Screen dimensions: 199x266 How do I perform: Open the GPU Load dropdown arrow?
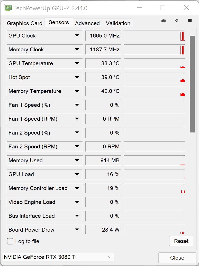[x=77, y=174]
